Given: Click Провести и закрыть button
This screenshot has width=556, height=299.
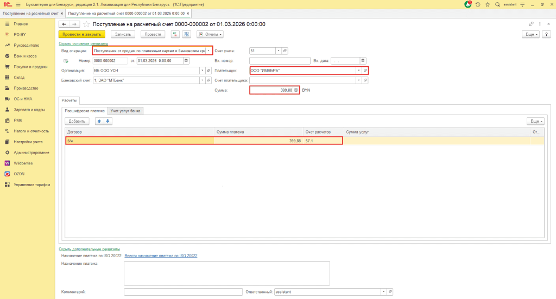Looking at the screenshot, I should coord(81,34).
